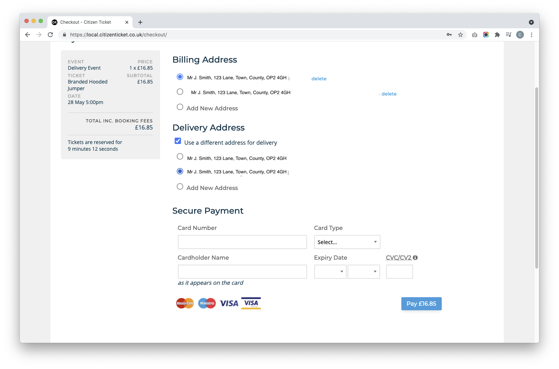This screenshot has width=559, height=369.
Task: Click the page vertical scrollbar
Action: (x=537, y=178)
